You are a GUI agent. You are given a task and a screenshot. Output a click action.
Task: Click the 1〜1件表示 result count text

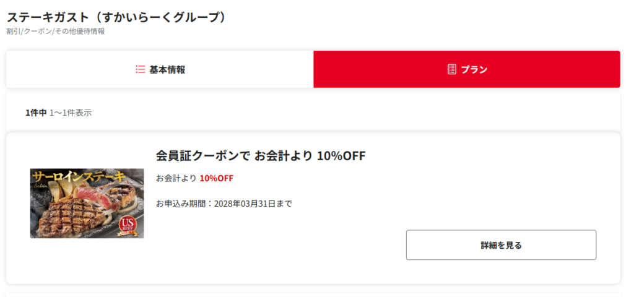tap(71, 113)
